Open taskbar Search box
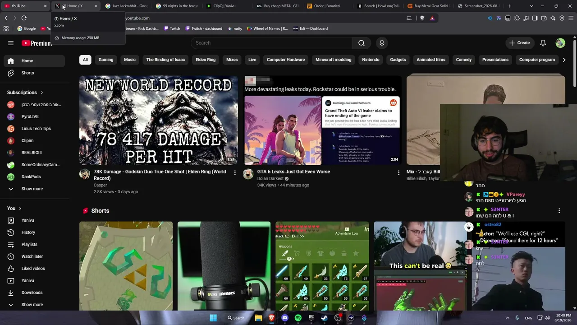This screenshot has height=325, width=577. click(x=236, y=318)
